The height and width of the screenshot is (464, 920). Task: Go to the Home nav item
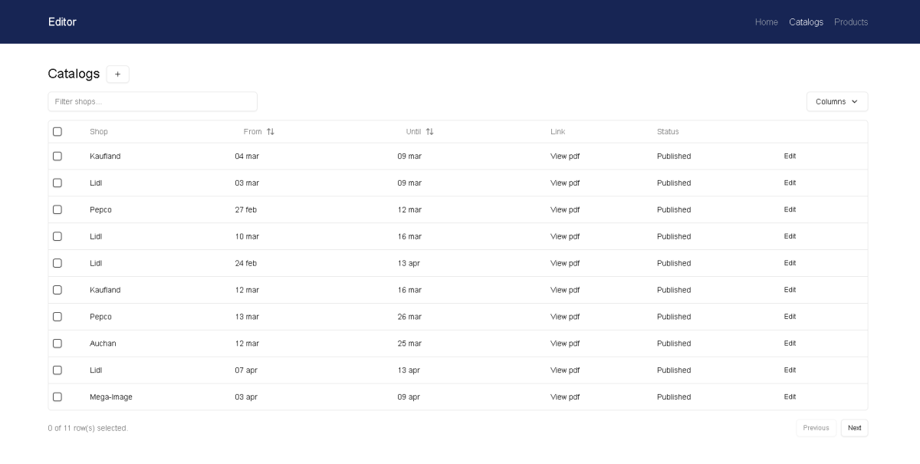coord(766,22)
